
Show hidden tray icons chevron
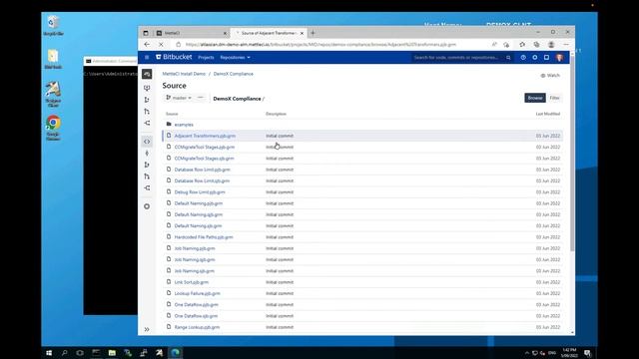click(x=526, y=353)
